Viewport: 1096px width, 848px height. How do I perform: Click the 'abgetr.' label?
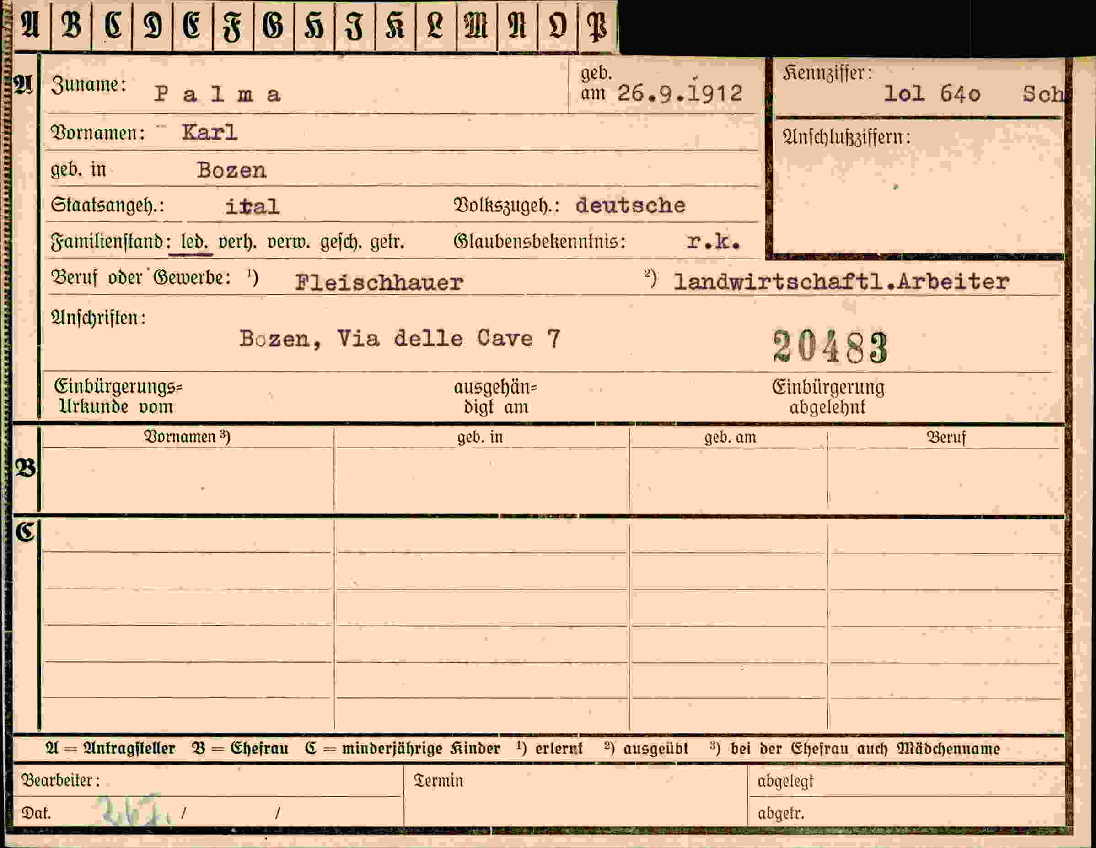click(781, 813)
